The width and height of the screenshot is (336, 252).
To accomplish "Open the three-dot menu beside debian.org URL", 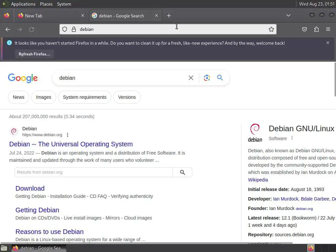I will coord(68,135).
